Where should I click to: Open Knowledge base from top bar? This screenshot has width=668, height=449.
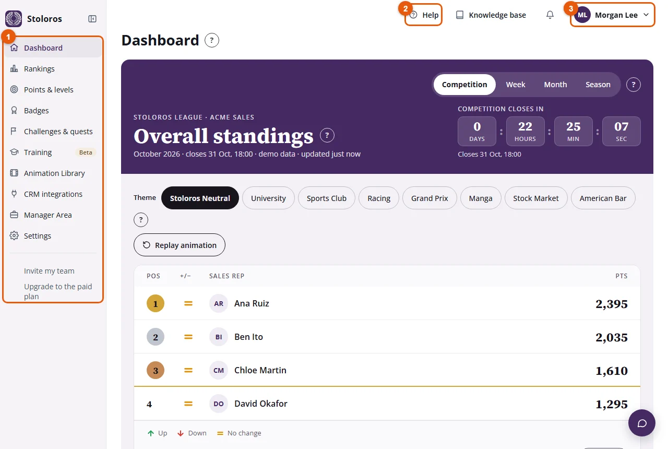coord(491,15)
